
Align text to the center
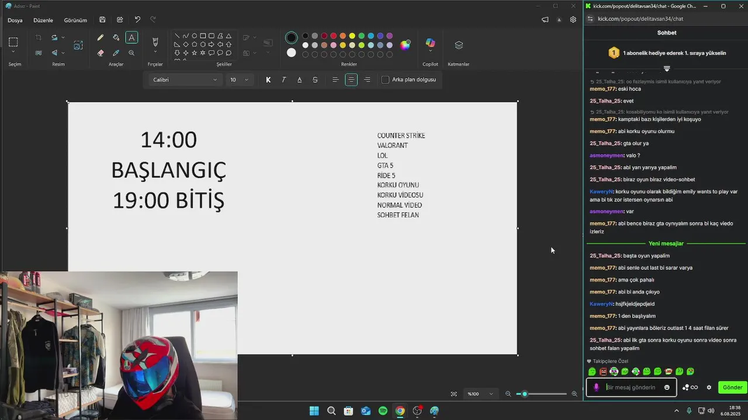coord(351,79)
